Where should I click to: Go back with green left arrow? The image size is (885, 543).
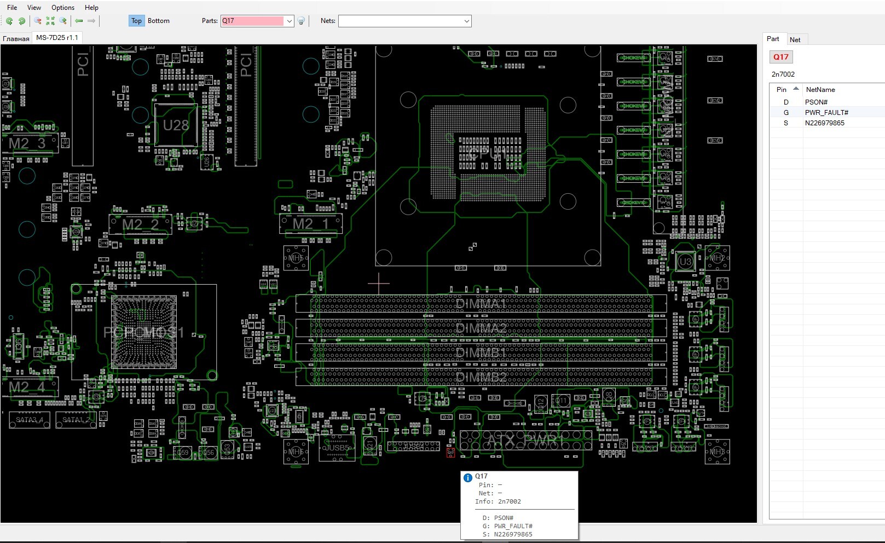79,21
